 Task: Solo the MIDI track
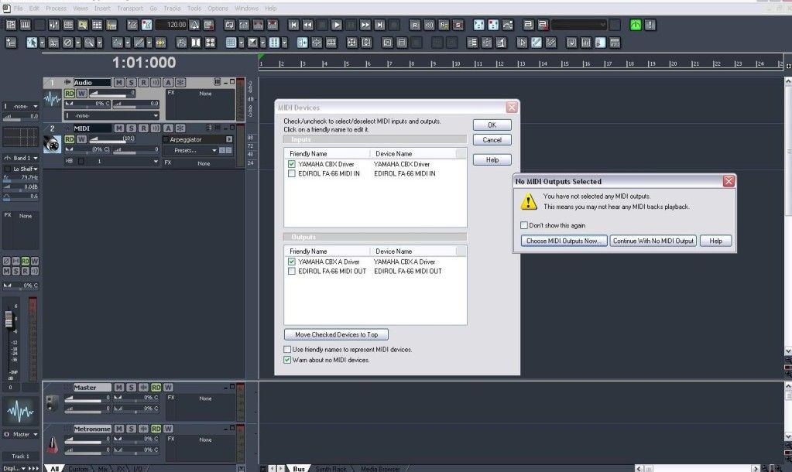click(132, 128)
